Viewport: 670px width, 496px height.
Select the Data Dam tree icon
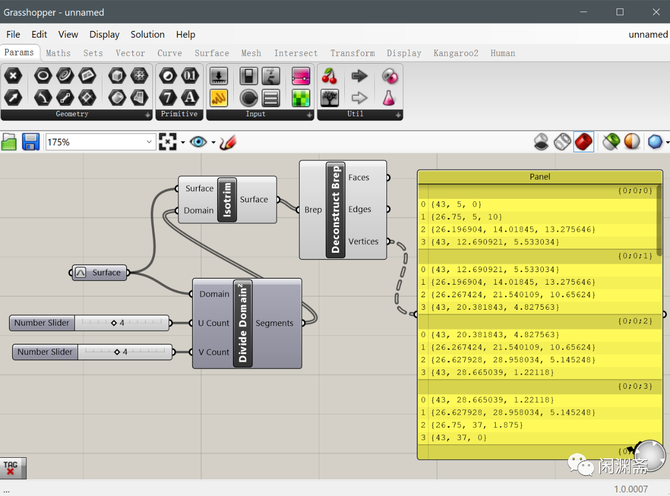coord(329,97)
